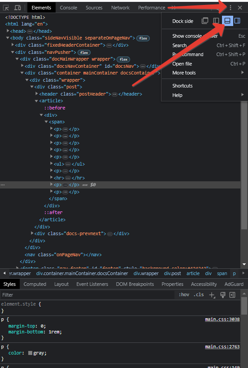Expand the fixedHeaderContainer div
The width and height of the screenshot is (248, 368).
pyautogui.click(x=13, y=44)
